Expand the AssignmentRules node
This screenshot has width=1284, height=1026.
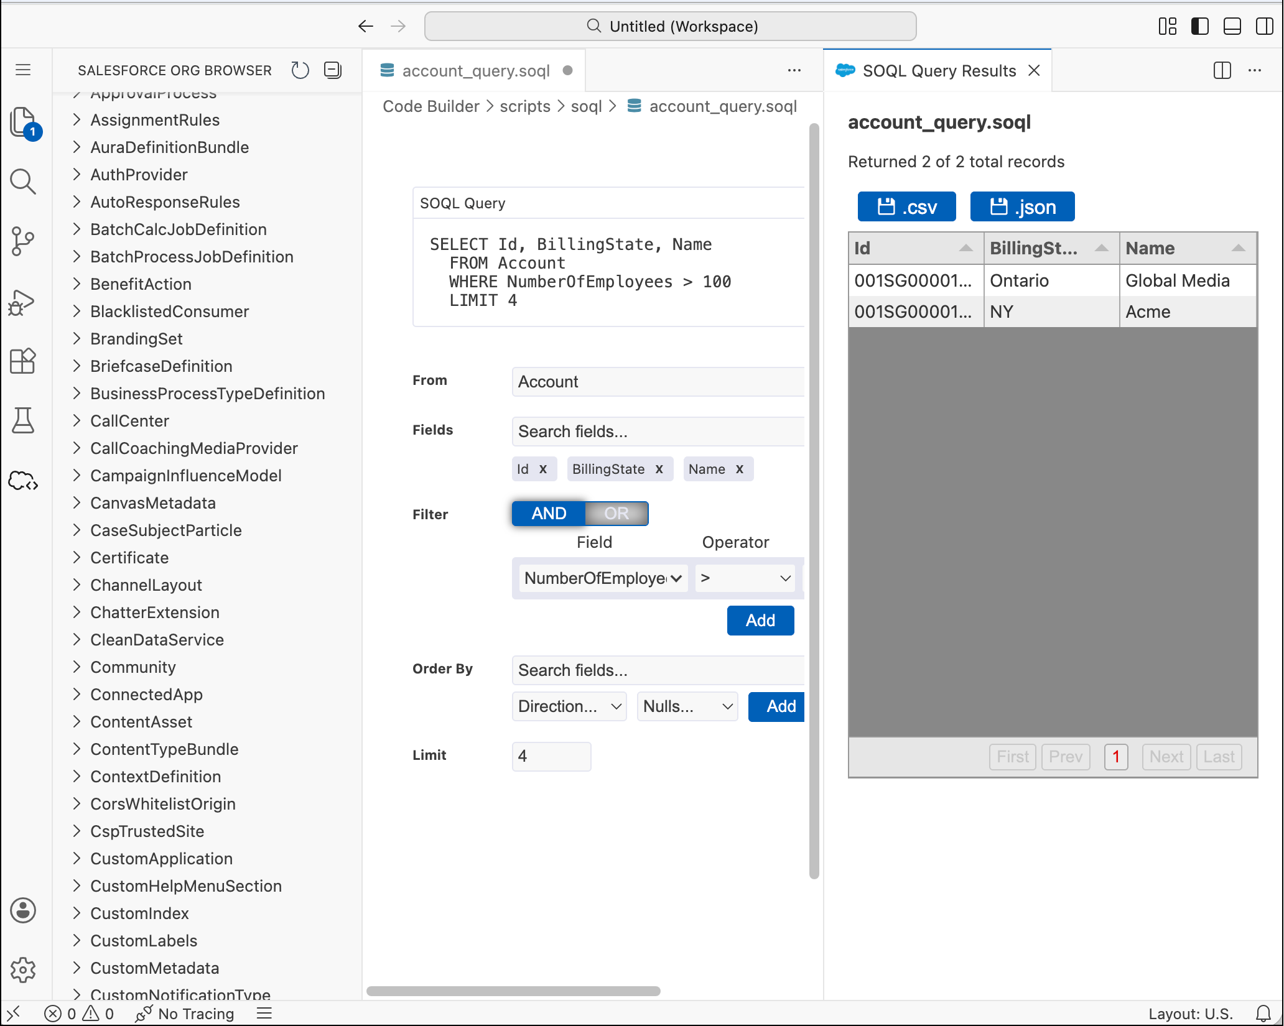tap(77, 119)
